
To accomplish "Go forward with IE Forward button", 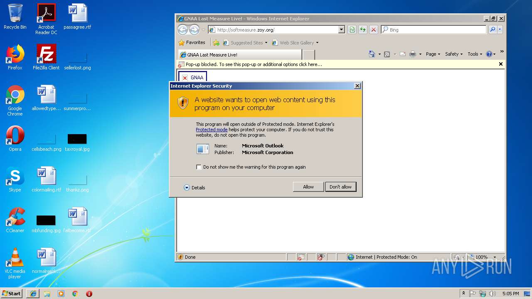I will 194,29.
